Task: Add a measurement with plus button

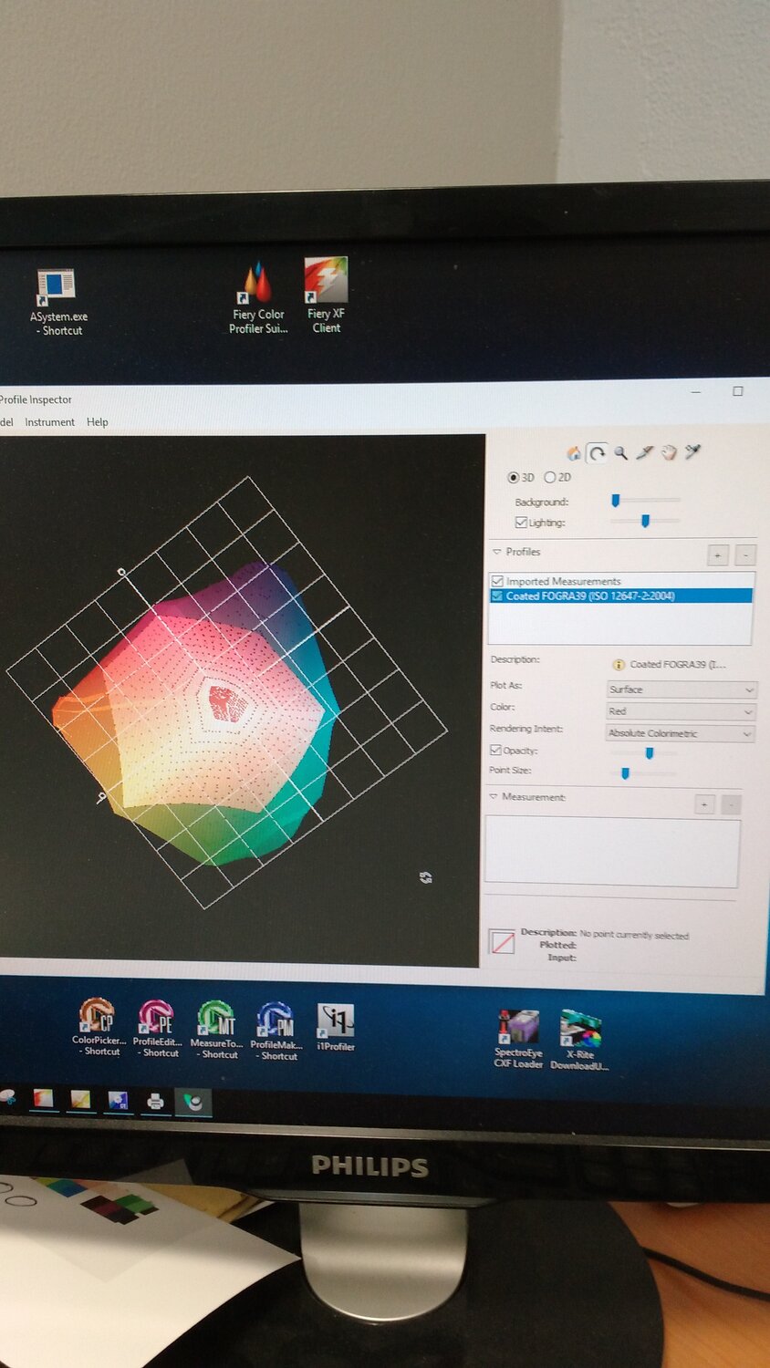Action: point(704,803)
